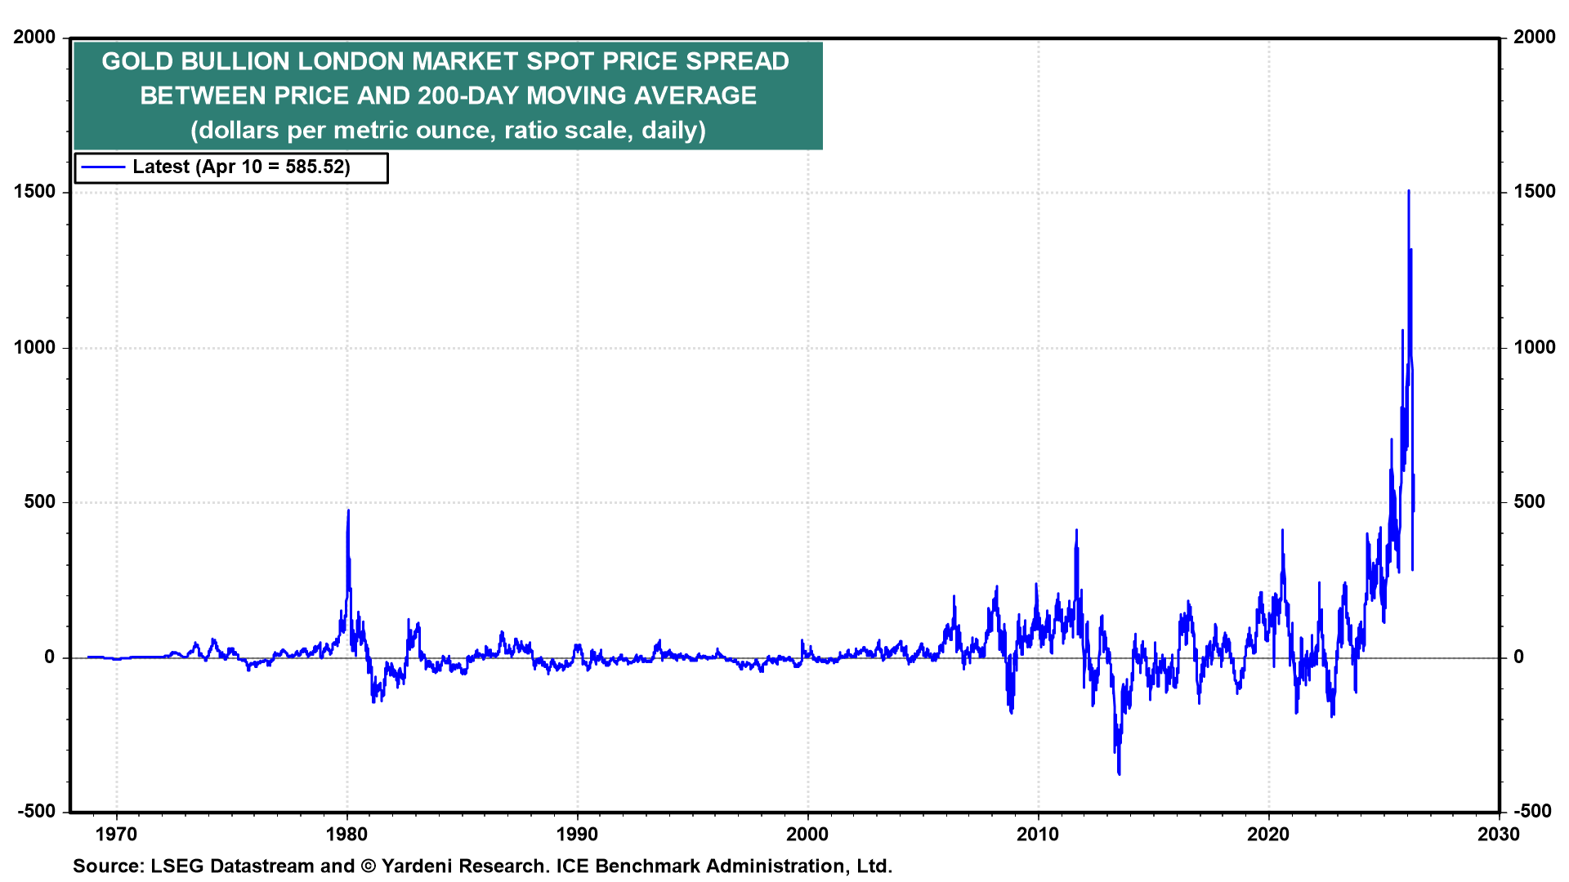The height and width of the screenshot is (882, 1569).
Task: Click the 2000 x-axis label
Action: tap(807, 834)
